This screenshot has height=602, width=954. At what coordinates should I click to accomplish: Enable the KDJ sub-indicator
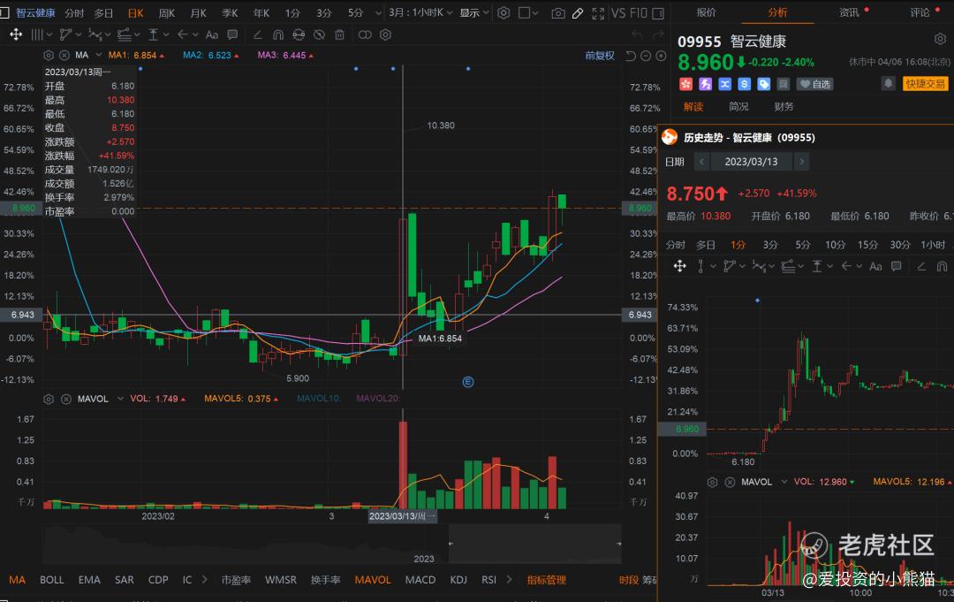coord(458,580)
